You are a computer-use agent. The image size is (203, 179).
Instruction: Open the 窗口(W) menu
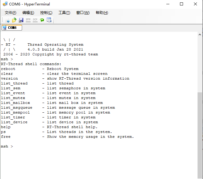[x=83, y=13]
